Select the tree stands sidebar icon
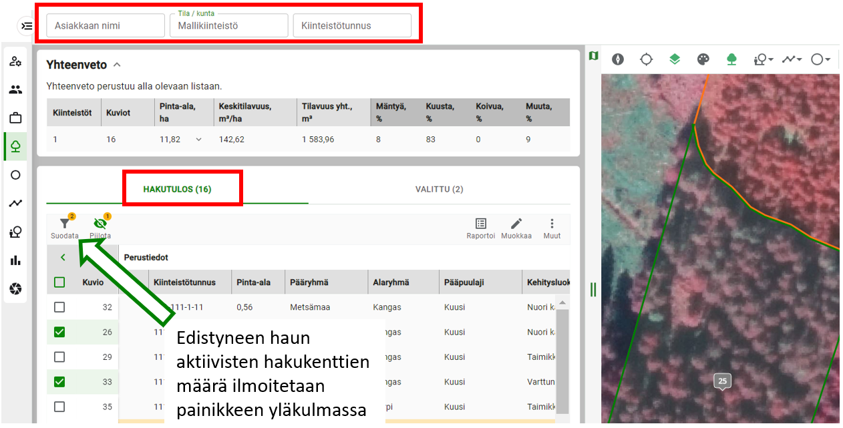Viewport: 843px width, 428px height. click(15, 147)
